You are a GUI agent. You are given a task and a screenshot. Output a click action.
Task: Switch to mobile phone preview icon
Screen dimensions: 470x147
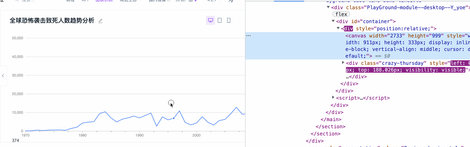pos(229,20)
